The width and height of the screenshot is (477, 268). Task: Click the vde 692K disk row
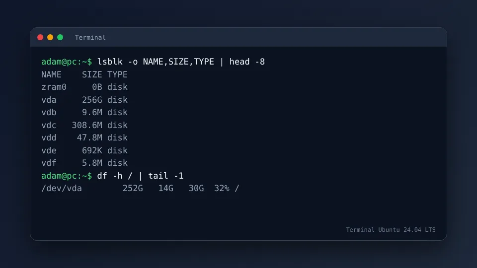pyautogui.click(x=84, y=150)
